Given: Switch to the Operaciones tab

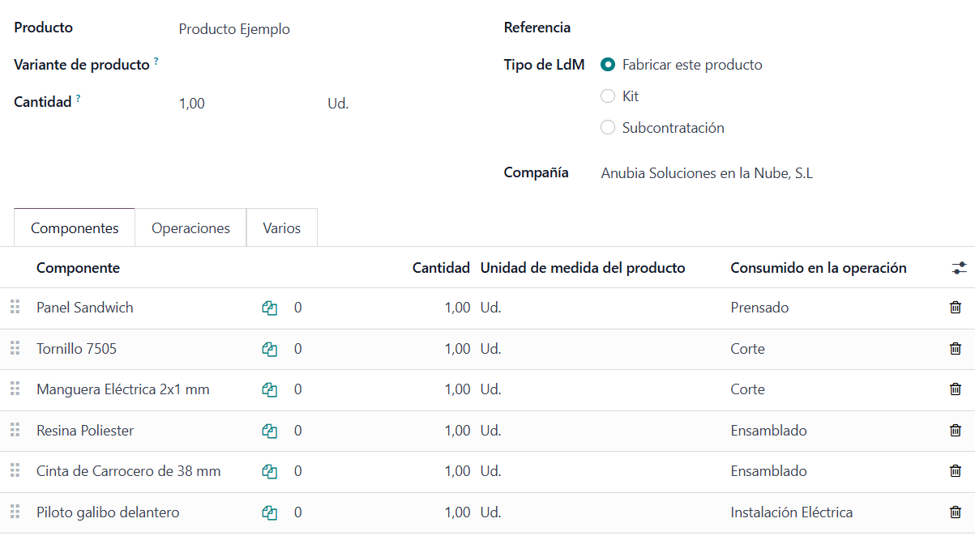Looking at the screenshot, I should pos(190,228).
